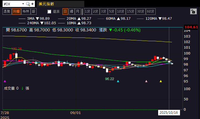
Task: Select the 月 monthly period
Action: [78, 11]
